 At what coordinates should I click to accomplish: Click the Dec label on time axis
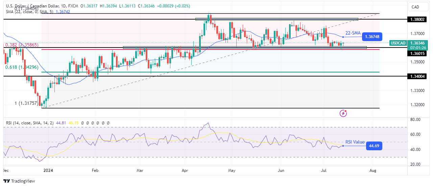point(7,171)
